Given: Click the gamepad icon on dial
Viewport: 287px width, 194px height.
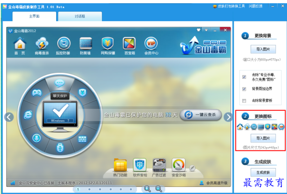Looking at the screenshot, I should (x=37, y=93).
